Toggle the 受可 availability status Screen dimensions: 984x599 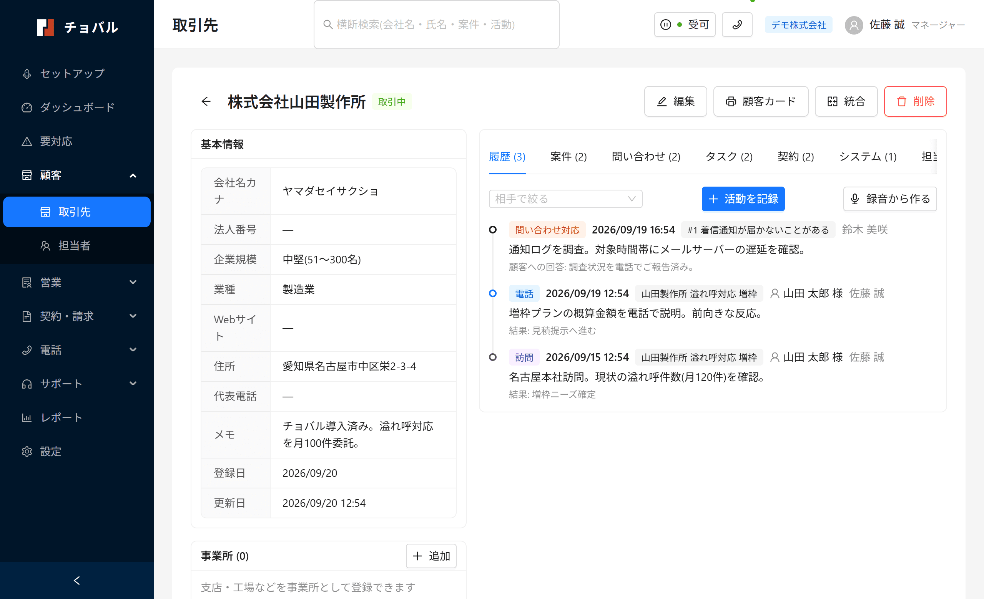[685, 25]
